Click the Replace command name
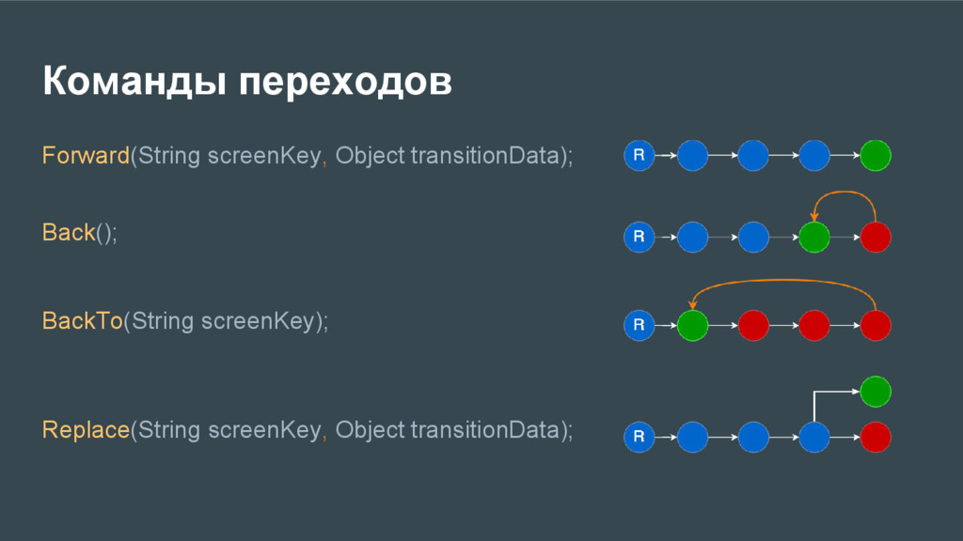This screenshot has width=963, height=541. click(86, 429)
